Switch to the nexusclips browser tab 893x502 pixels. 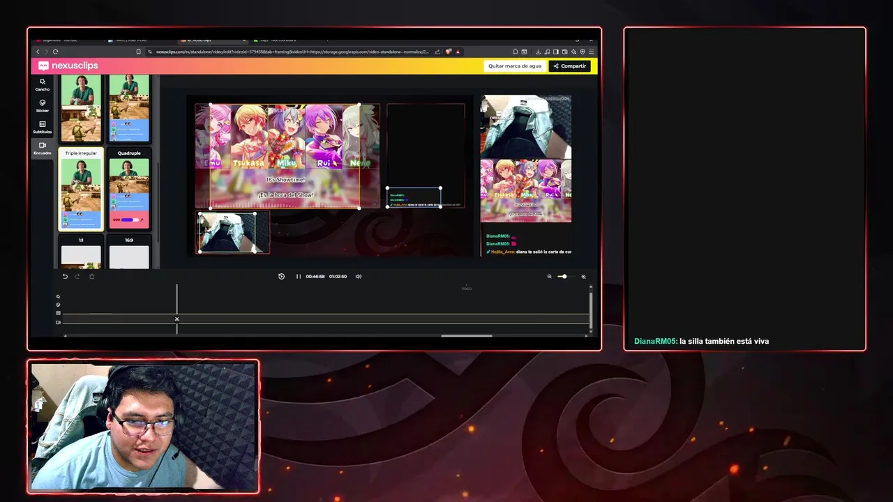tap(213, 40)
